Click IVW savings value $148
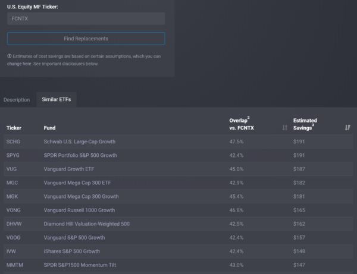This screenshot has height=274, width=357. [x=299, y=251]
